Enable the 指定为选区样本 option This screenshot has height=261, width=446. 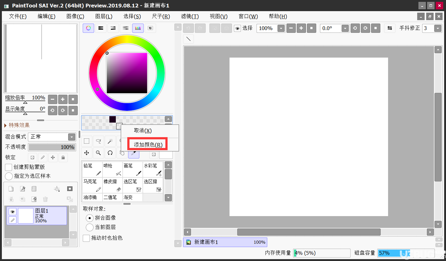[x=9, y=176]
